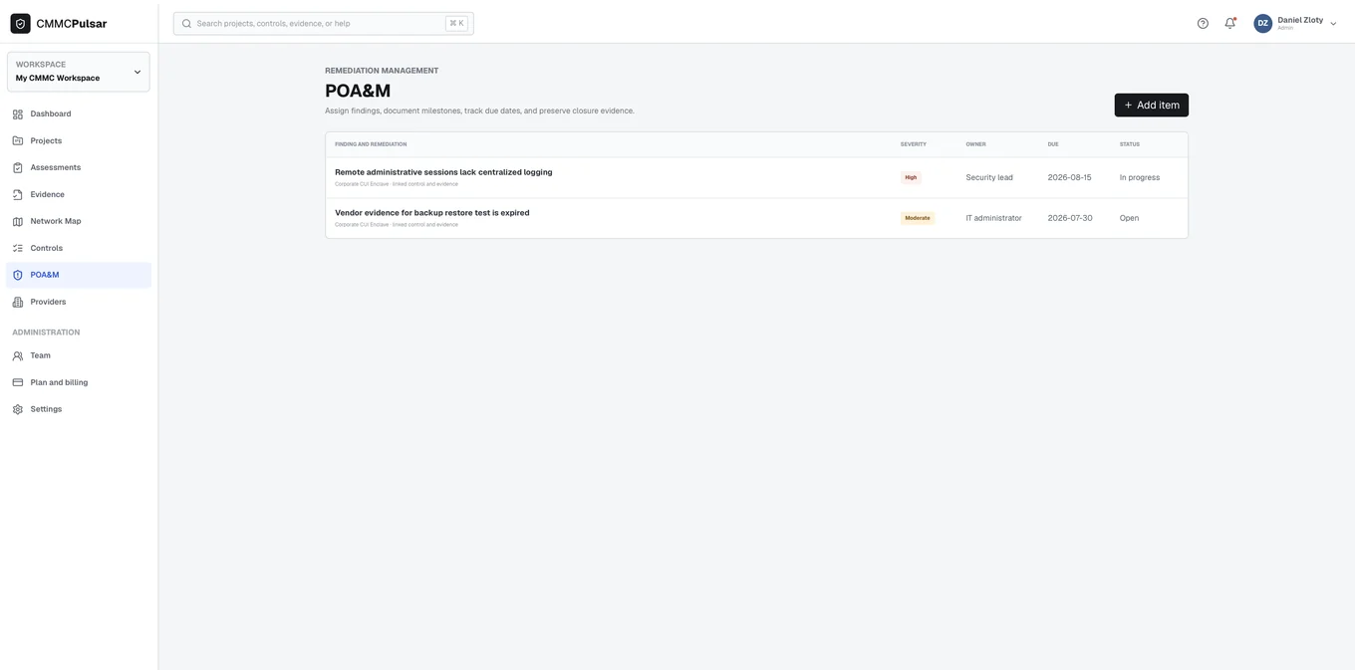Open the Daniel Zloty account menu chevron

(x=1334, y=24)
